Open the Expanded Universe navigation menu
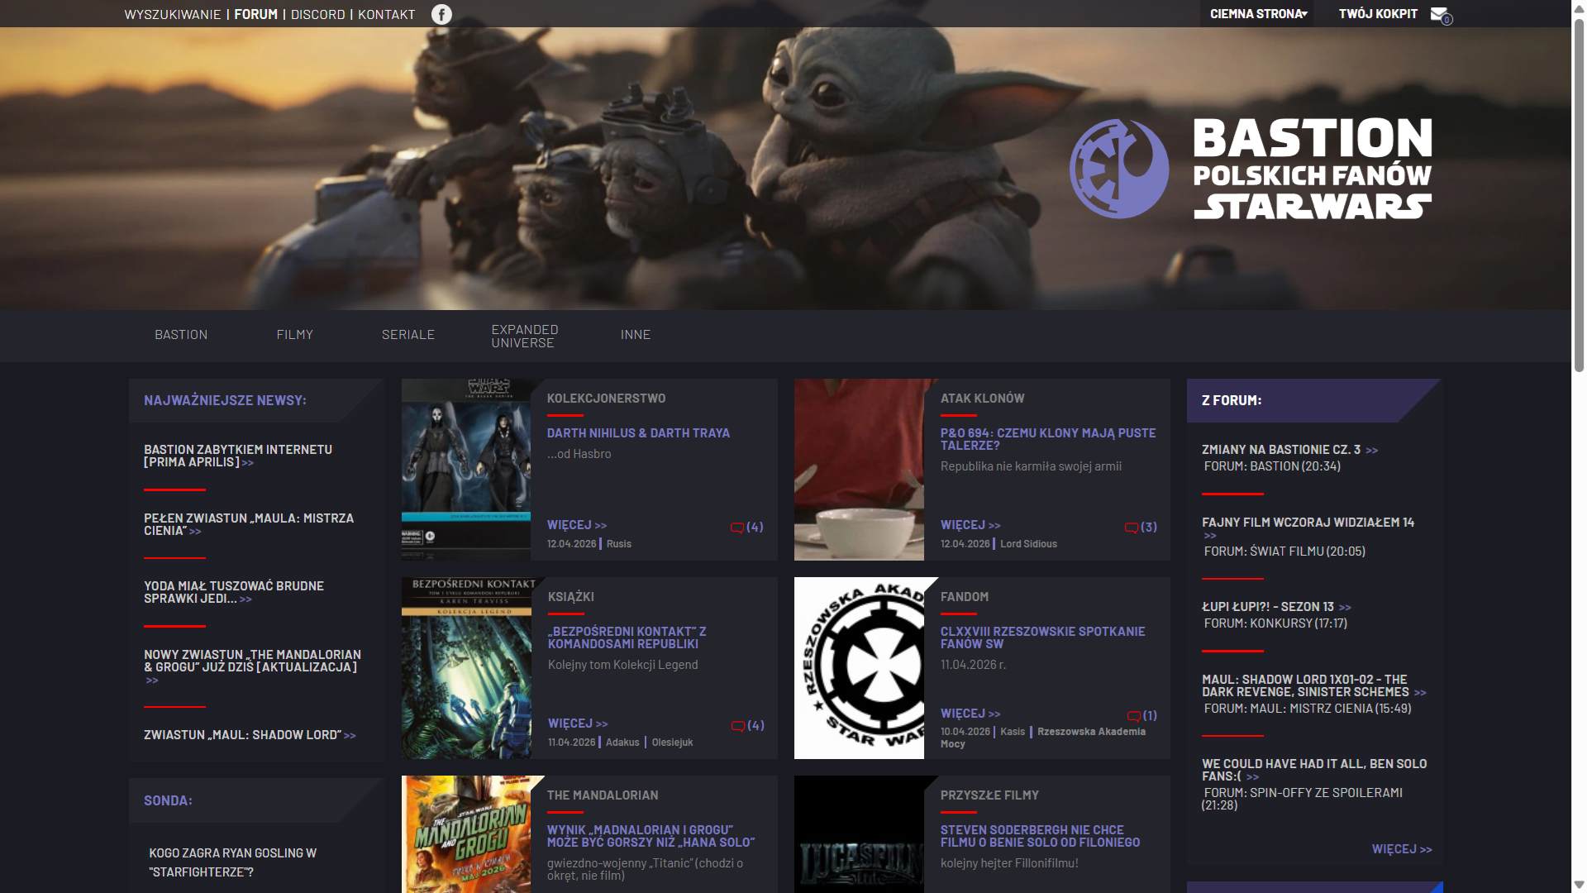This screenshot has height=893, width=1587. pyautogui.click(x=524, y=336)
